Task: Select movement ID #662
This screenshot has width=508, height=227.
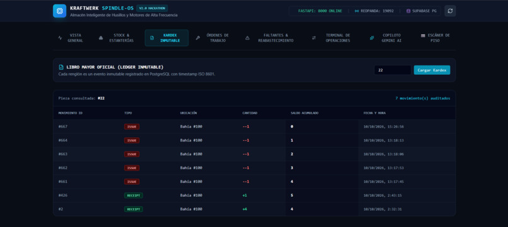Action: point(63,168)
